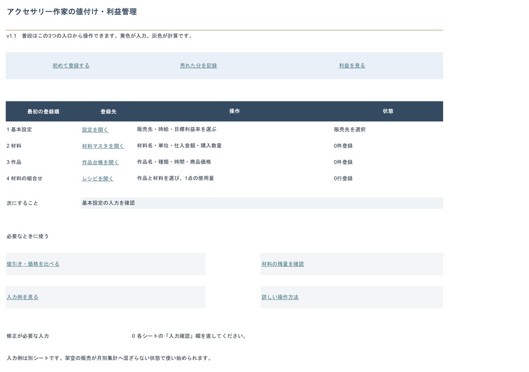Select the 最初の登録順 header cell
This screenshot has width=529, height=372.
coord(43,112)
